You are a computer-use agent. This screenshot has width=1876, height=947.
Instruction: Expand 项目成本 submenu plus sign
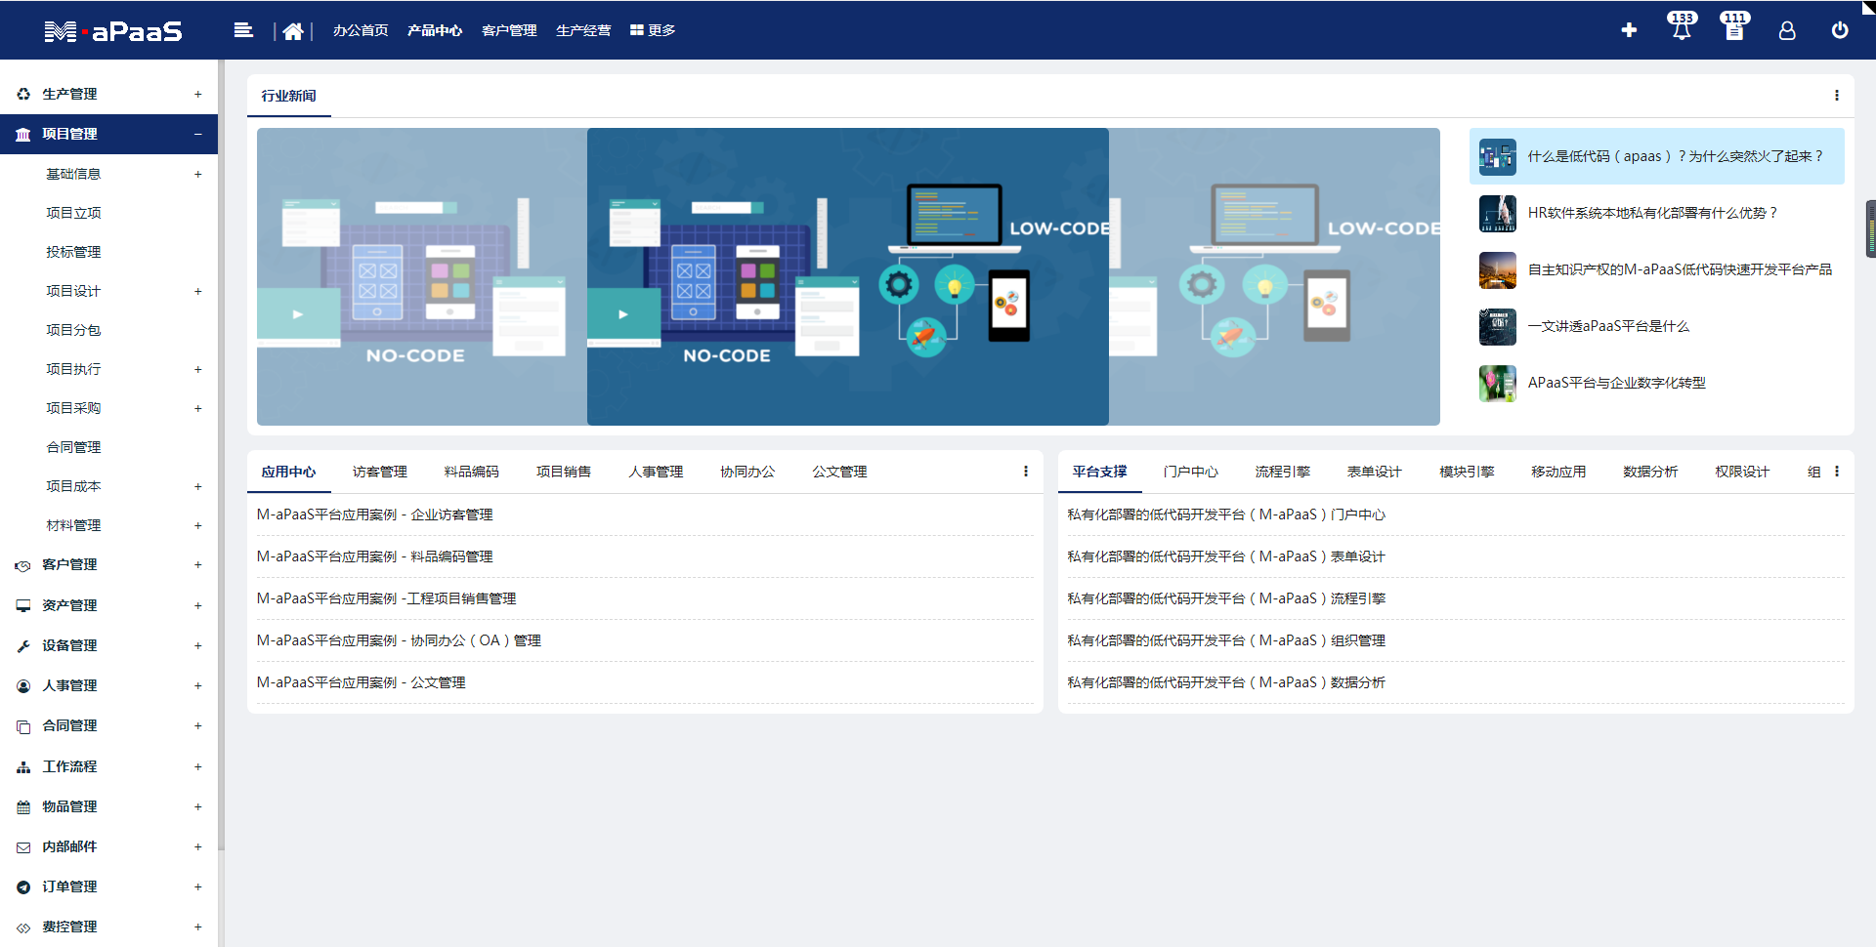tap(197, 486)
